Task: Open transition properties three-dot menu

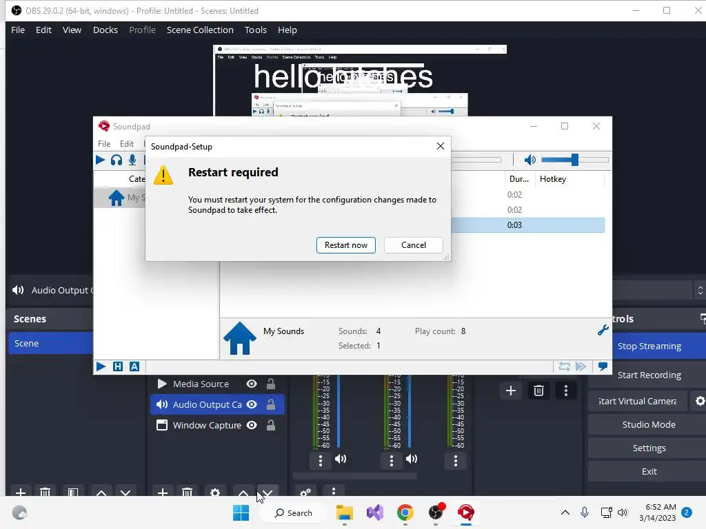Action: click(x=566, y=391)
